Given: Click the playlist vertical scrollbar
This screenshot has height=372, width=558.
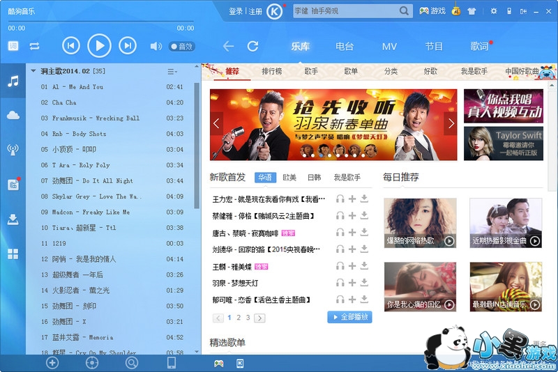Looking at the screenshot, I should 197,146.
